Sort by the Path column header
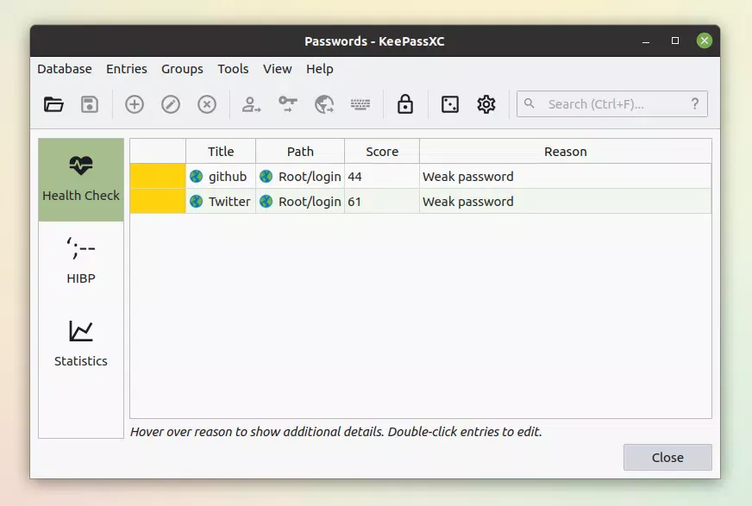The image size is (752, 506). (x=300, y=152)
